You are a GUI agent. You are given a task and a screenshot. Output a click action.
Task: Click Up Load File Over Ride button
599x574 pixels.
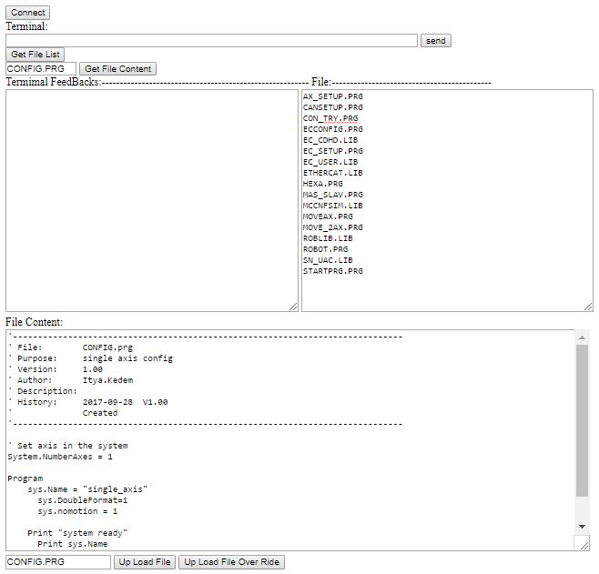coord(231,562)
